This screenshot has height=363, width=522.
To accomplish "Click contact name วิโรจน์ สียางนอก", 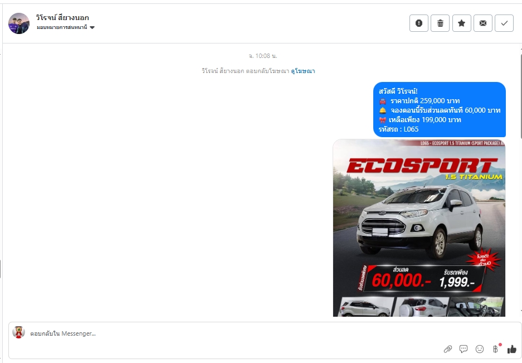I will (62, 18).
